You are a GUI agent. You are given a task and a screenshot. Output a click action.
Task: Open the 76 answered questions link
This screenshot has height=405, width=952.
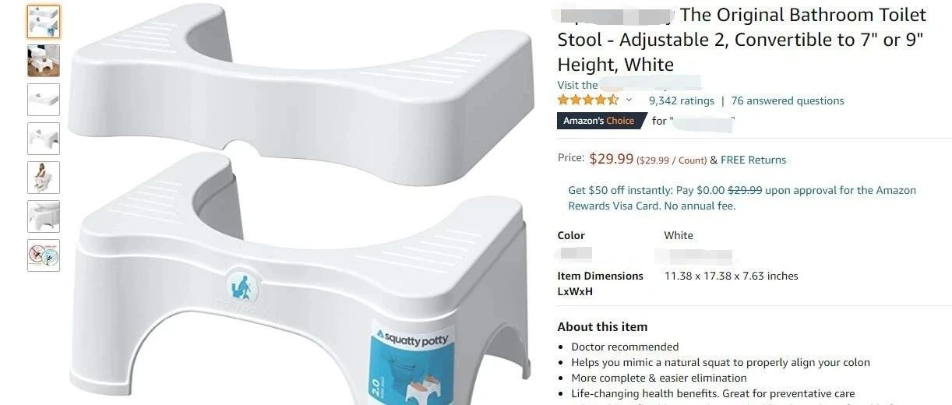tap(788, 100)
